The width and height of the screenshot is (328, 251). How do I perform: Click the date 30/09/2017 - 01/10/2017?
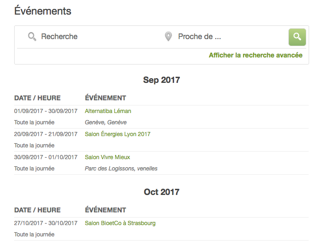46,157
